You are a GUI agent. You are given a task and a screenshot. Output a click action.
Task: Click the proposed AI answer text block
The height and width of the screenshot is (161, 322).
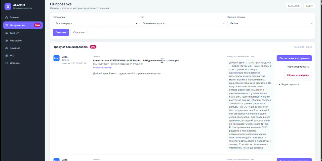[x=250, y=105]
